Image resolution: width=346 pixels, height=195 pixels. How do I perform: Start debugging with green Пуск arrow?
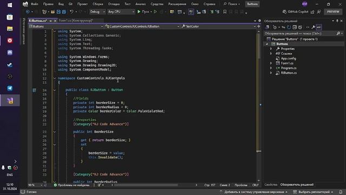tap(139, 12)
